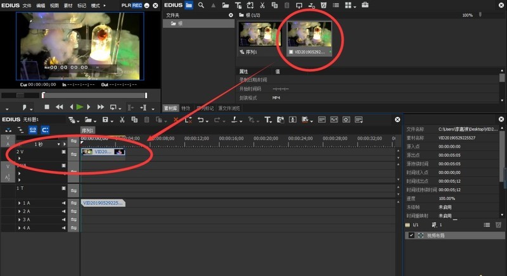Click the stop button in the player controls
The image size is (507, 276).
(x=46, y=108)
